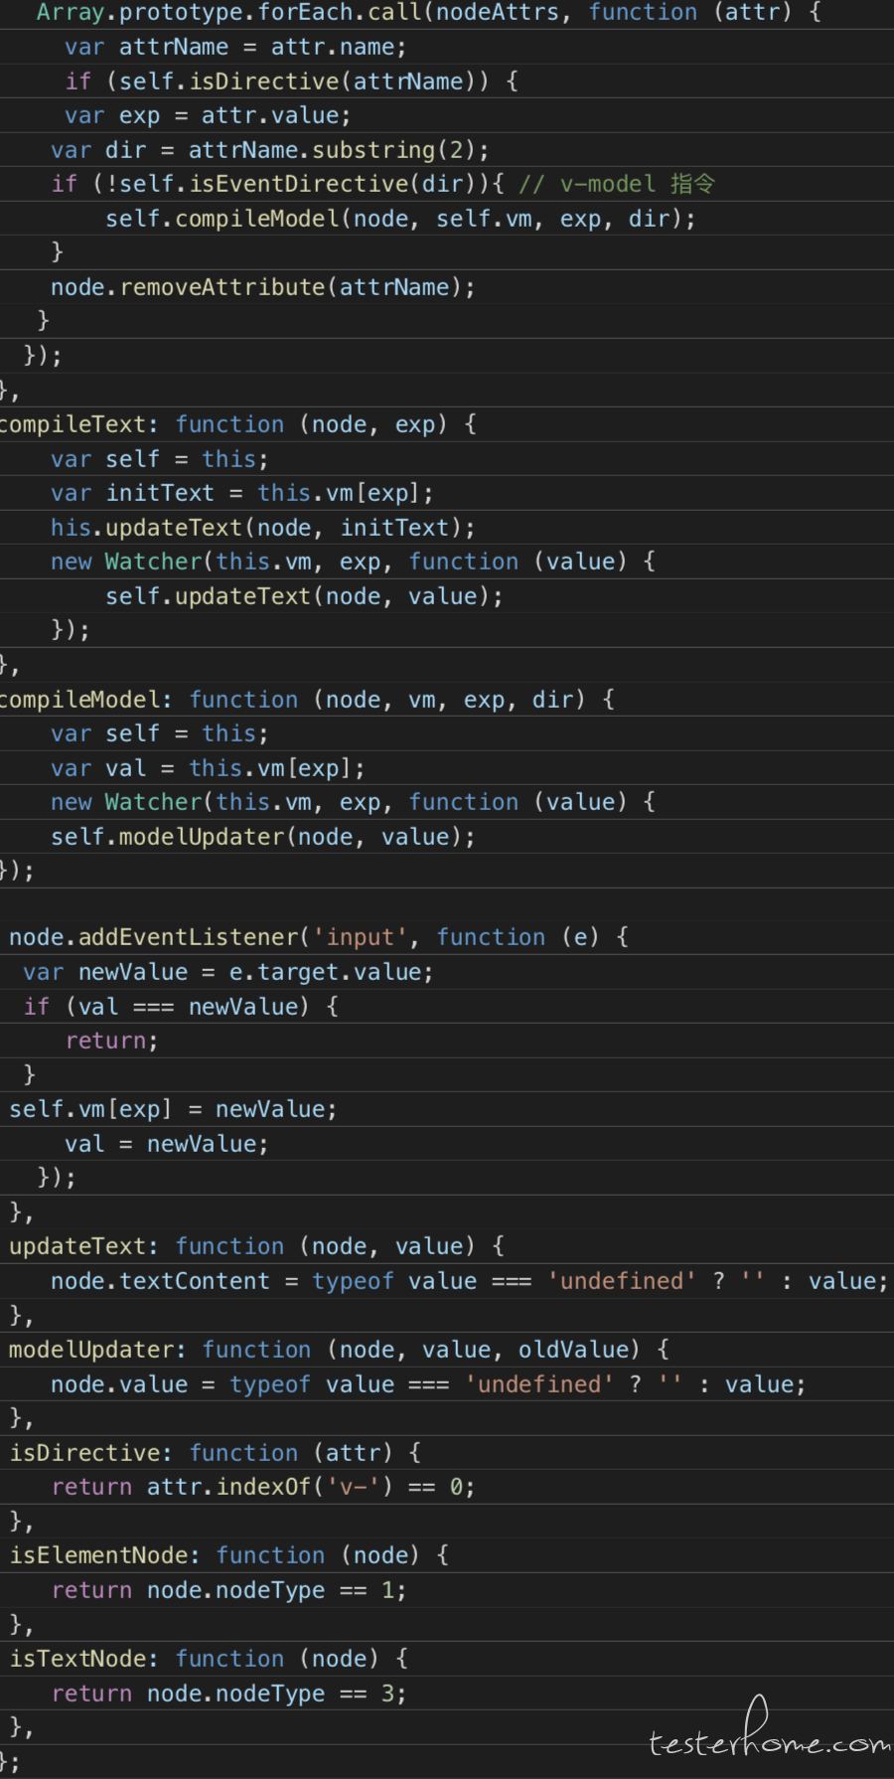Click the 'var val = this.vm[exp];' line
The width and height of the screenshot is (894, 1779).
pyautogui.click(x=208, y=768)
